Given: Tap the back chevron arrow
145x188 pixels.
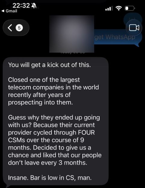Looking at the screenshot, I should 10,28.
